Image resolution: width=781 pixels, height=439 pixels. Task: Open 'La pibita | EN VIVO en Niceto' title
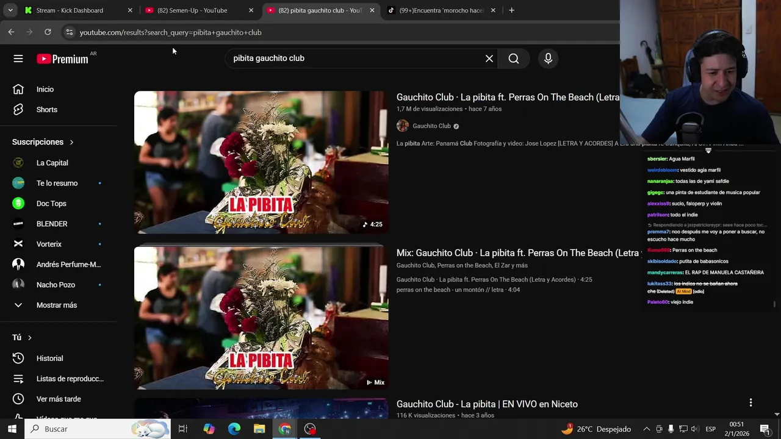pyautogui.click(x=487, y=404)
